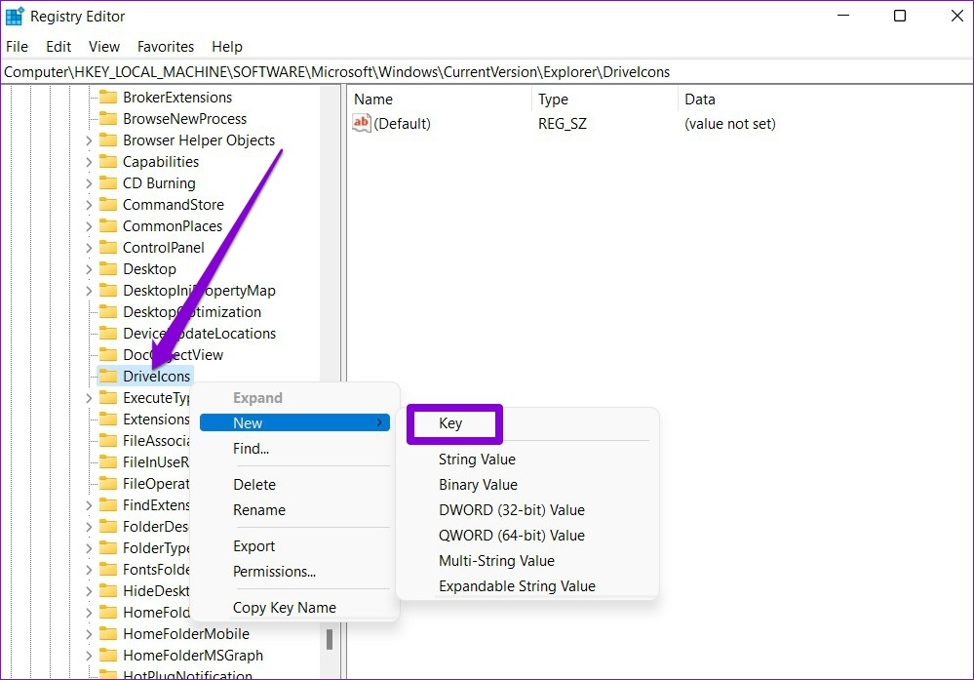Click the registry path address bar
The image size is (974, 680).
tap(487, 72)
